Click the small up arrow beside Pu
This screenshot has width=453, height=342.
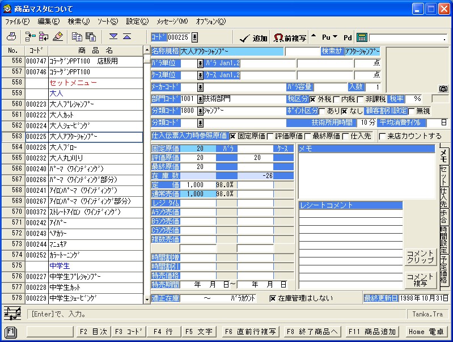coord(314,36)
